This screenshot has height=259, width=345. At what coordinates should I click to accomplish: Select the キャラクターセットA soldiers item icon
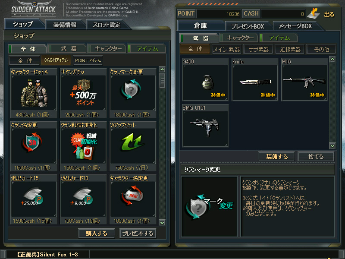tap(34, 93)
